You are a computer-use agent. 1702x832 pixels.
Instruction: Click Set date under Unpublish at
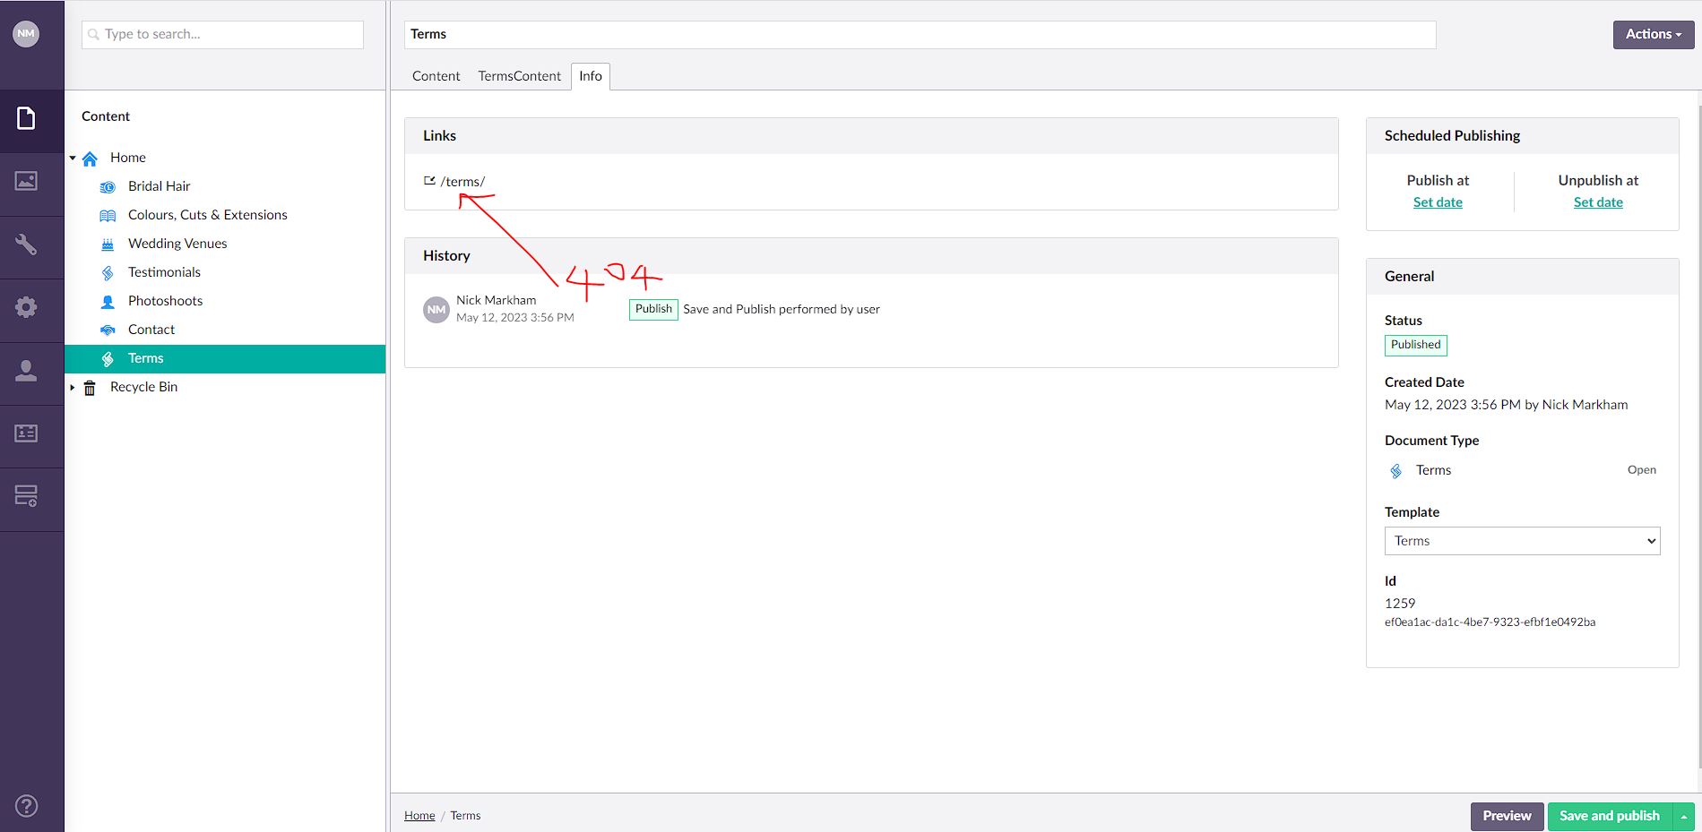(1597, 202)
